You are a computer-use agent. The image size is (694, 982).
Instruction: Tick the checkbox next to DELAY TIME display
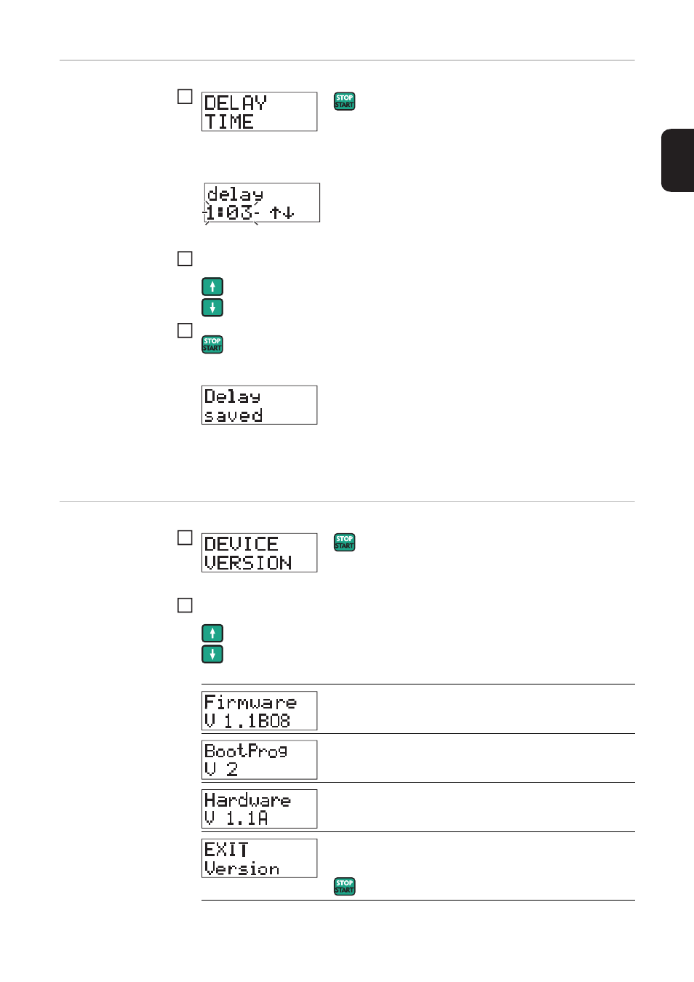click(x=185, y=97)
